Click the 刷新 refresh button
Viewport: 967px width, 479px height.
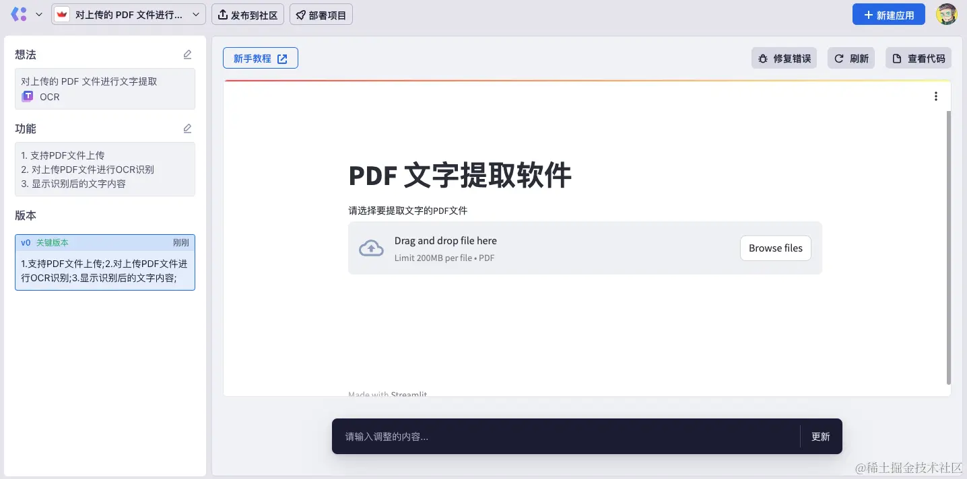851,59
